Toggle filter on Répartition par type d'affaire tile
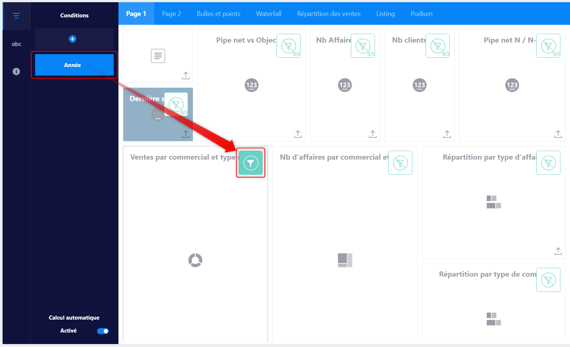The height and width of the screenshot is (347, 570). [x=548, y=163]
